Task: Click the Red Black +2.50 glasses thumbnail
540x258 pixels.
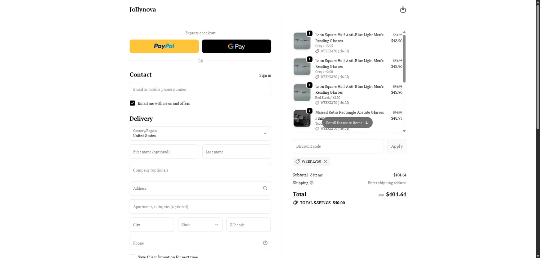Action: [302, 93]
